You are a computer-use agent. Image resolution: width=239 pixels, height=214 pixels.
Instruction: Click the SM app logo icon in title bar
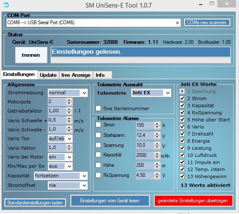[x=6, y=5]
